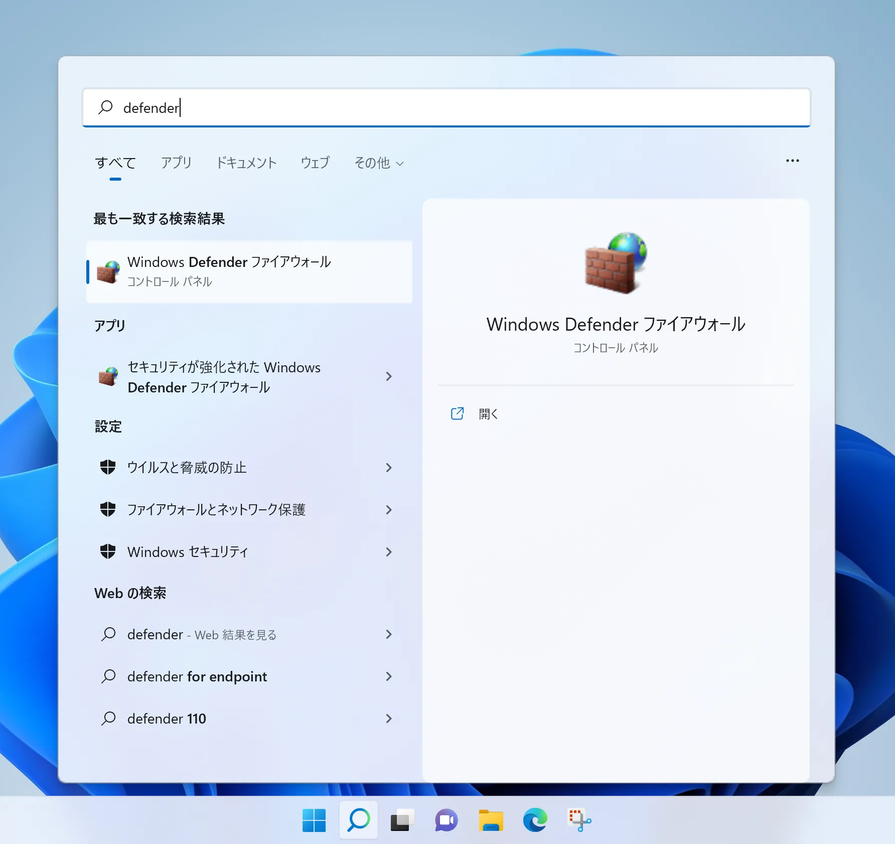
Task: Select defender for endpoint web suggestion
Action: [x=249, y=676]
